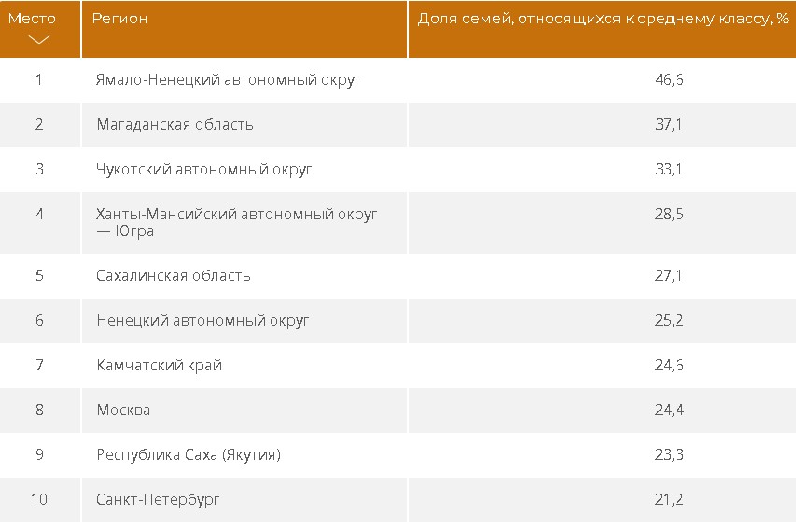
Task: Select Ямало-Ненецкий автономный округ row
Action: click(x=228, y=80)
